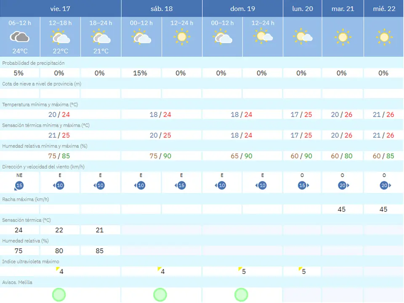Click the O wind 20 icon for mar. 21
This screenshot has height=303, width=404.
pyautogui.click(x=343, y=186)
